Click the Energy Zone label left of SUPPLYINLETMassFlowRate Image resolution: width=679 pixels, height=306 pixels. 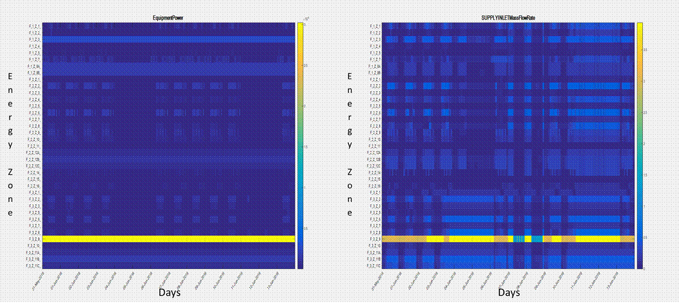(x=349, y=144)
